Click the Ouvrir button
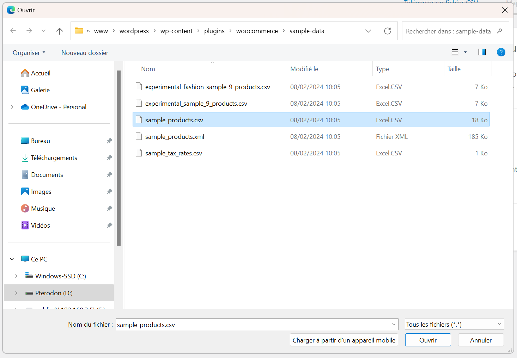The image size is (517, 358). point(428,340)
